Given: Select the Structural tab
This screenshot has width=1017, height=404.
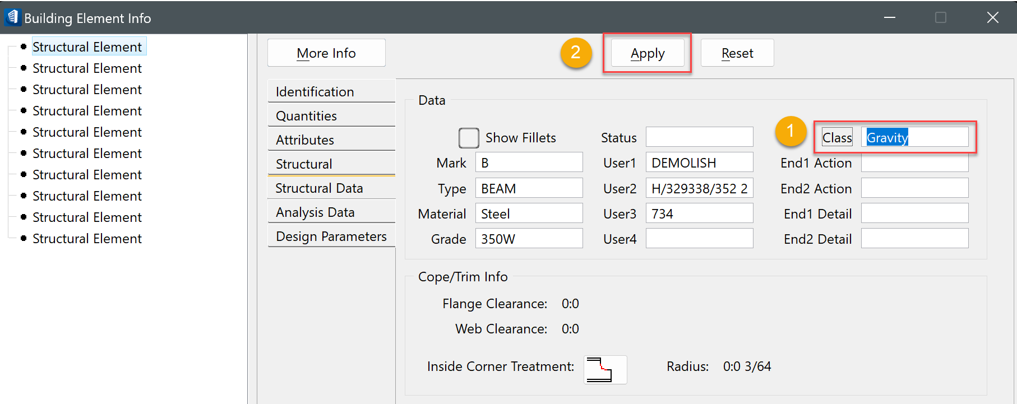Looking at the screenshot, I should [331, 164].
